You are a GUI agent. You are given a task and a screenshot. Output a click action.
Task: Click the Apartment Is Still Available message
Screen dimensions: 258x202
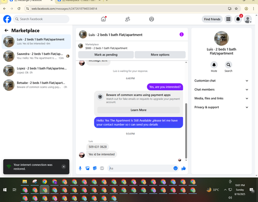point(138,123)
